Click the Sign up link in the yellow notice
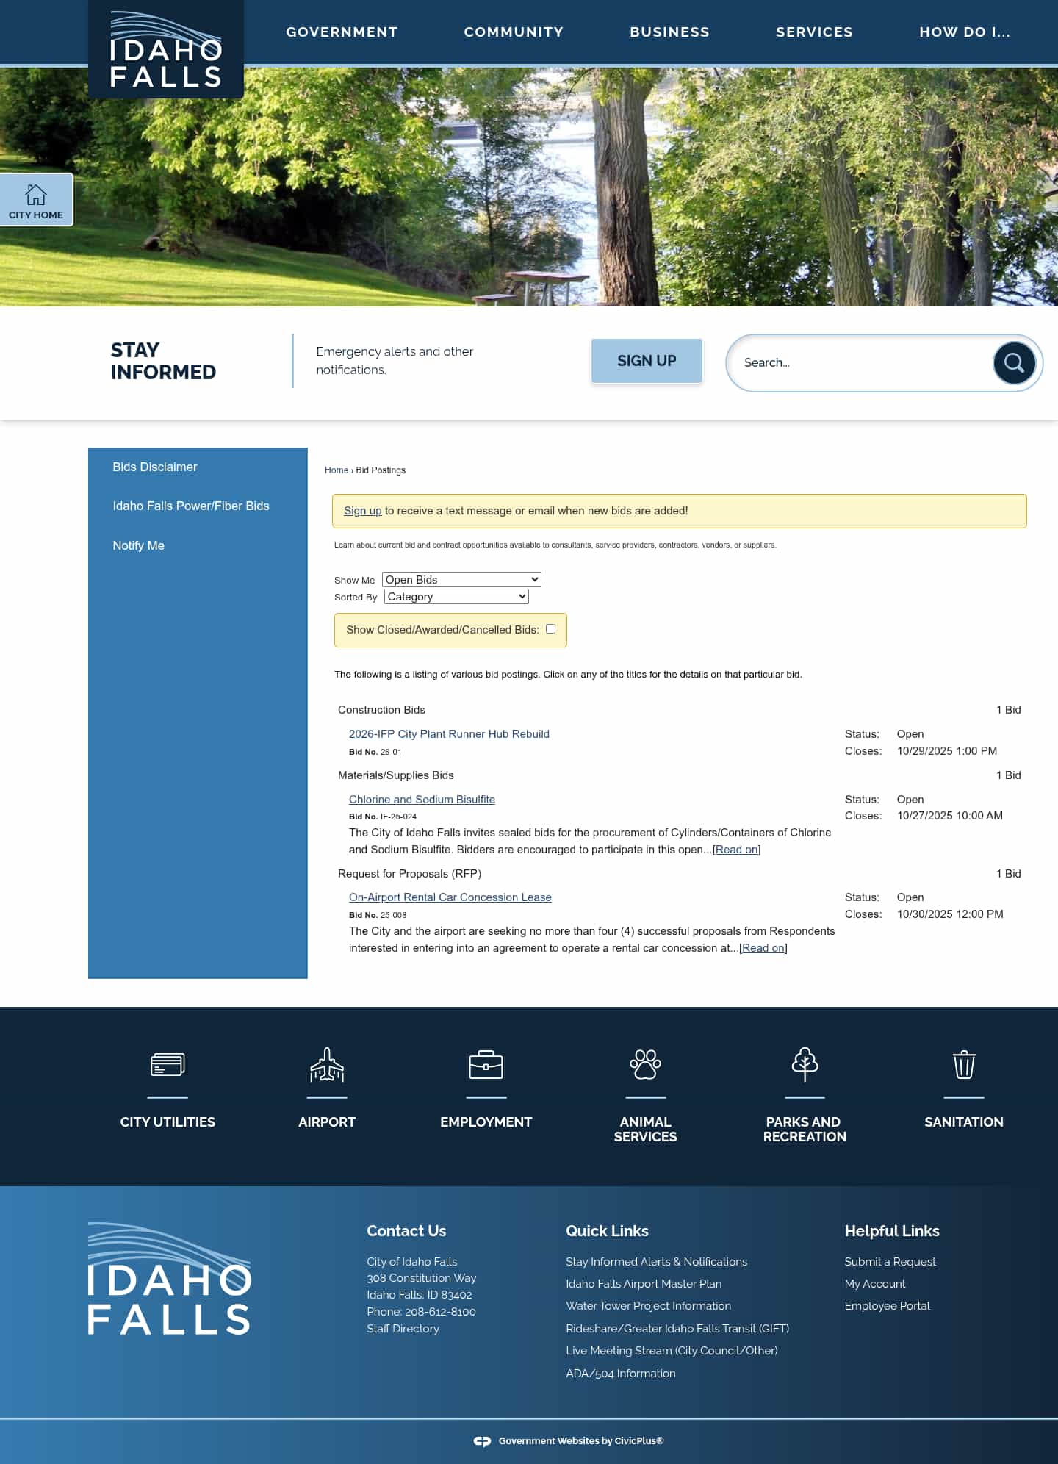Screen dimensions: 1058x1464 (x=363, y=511)
